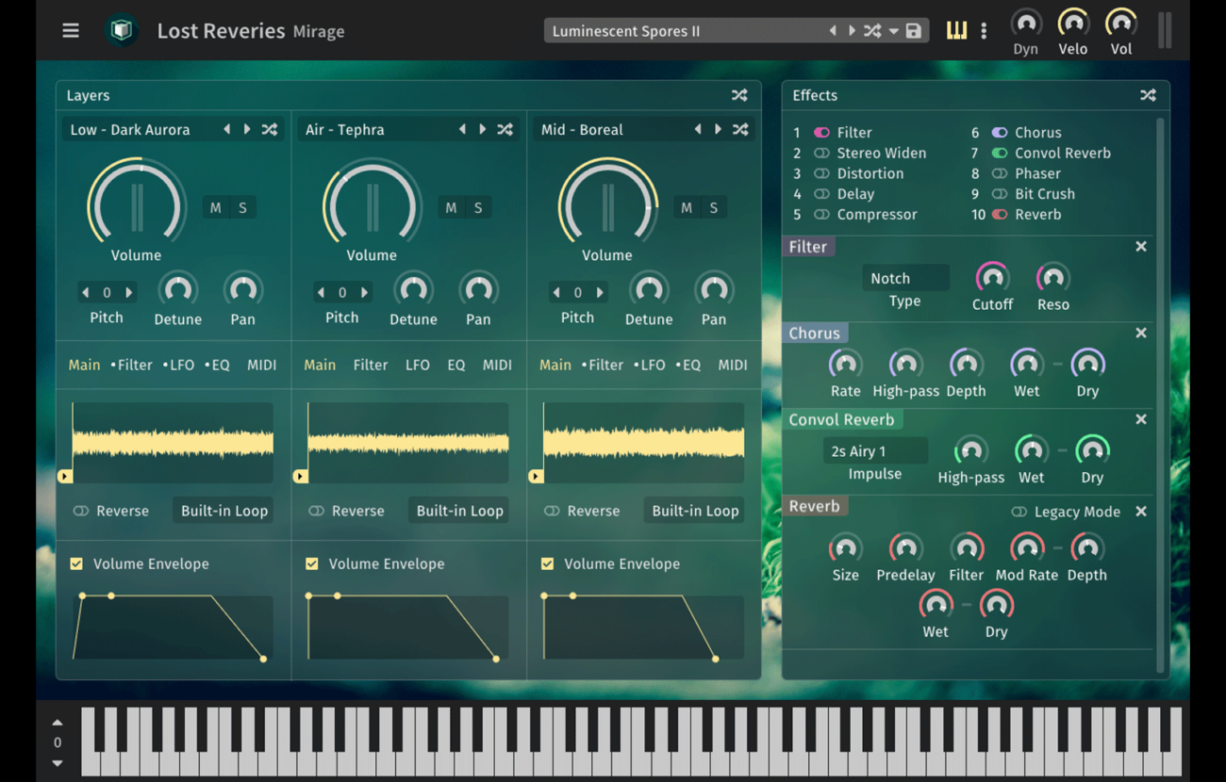
Task: Open the hamburger main menu
Action: (x=71, y=31)
